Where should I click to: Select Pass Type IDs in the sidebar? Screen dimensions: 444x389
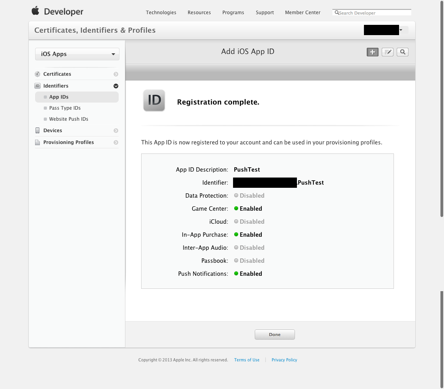[65, 108]
